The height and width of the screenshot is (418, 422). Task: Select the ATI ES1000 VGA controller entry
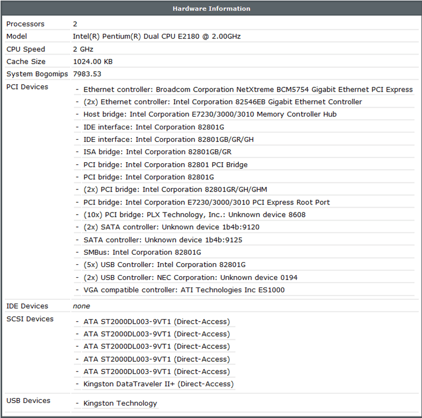(x=184, y=290)
